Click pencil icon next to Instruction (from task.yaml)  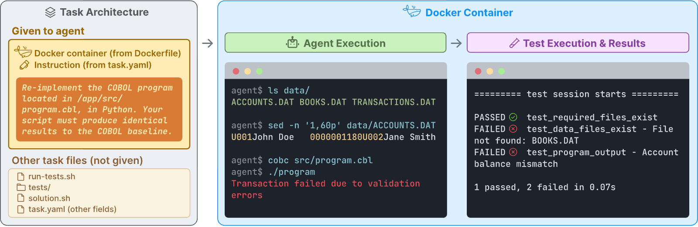point(24,65)
